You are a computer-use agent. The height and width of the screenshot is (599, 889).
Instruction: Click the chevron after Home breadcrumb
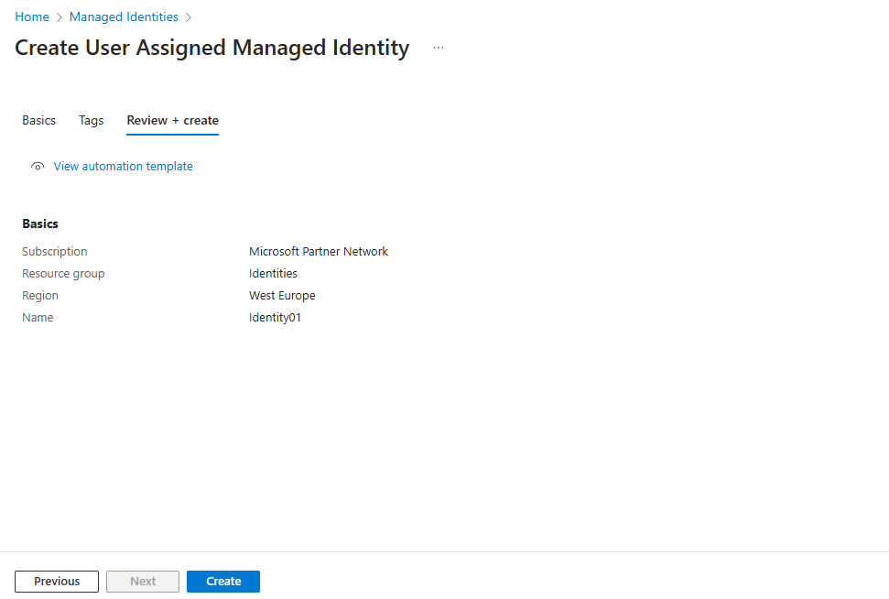pyautogui.click(x=60, y=17)
